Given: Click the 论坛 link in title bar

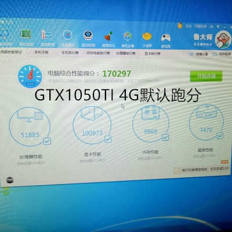Looking at the screenshot, I should pos(188,26).
